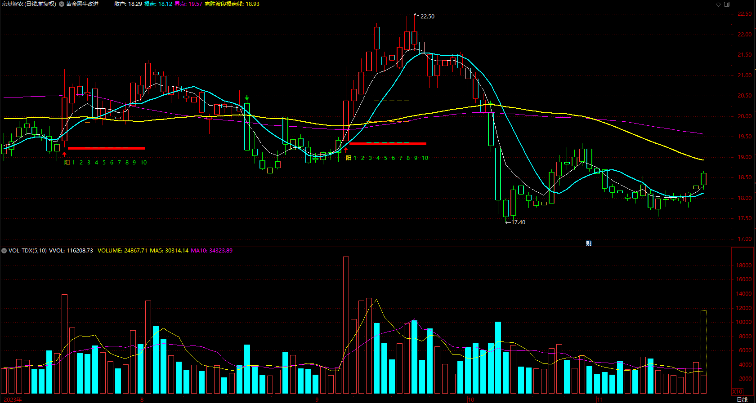Click the month 11 marker on date axis
Viewport: 756px width, 403px height.
pyautogui.click(x=599, y=399)
